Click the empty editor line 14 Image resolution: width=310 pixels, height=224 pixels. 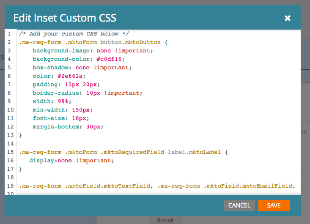click(159, 144)
